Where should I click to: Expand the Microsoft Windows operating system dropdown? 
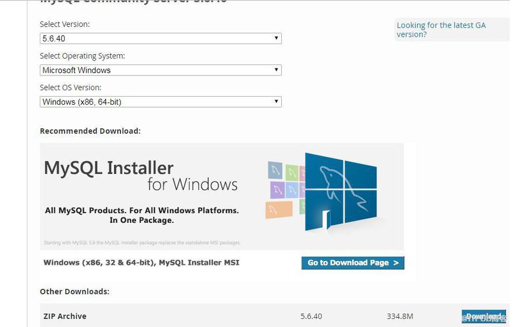pyautogui.click(x=160, y=70)
